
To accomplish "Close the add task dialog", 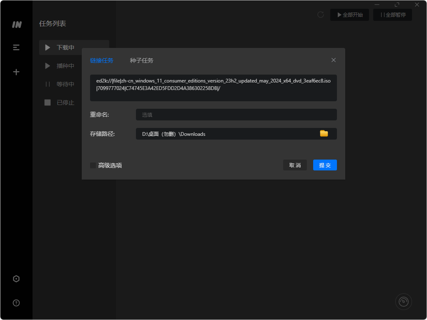I will [334, 60].
